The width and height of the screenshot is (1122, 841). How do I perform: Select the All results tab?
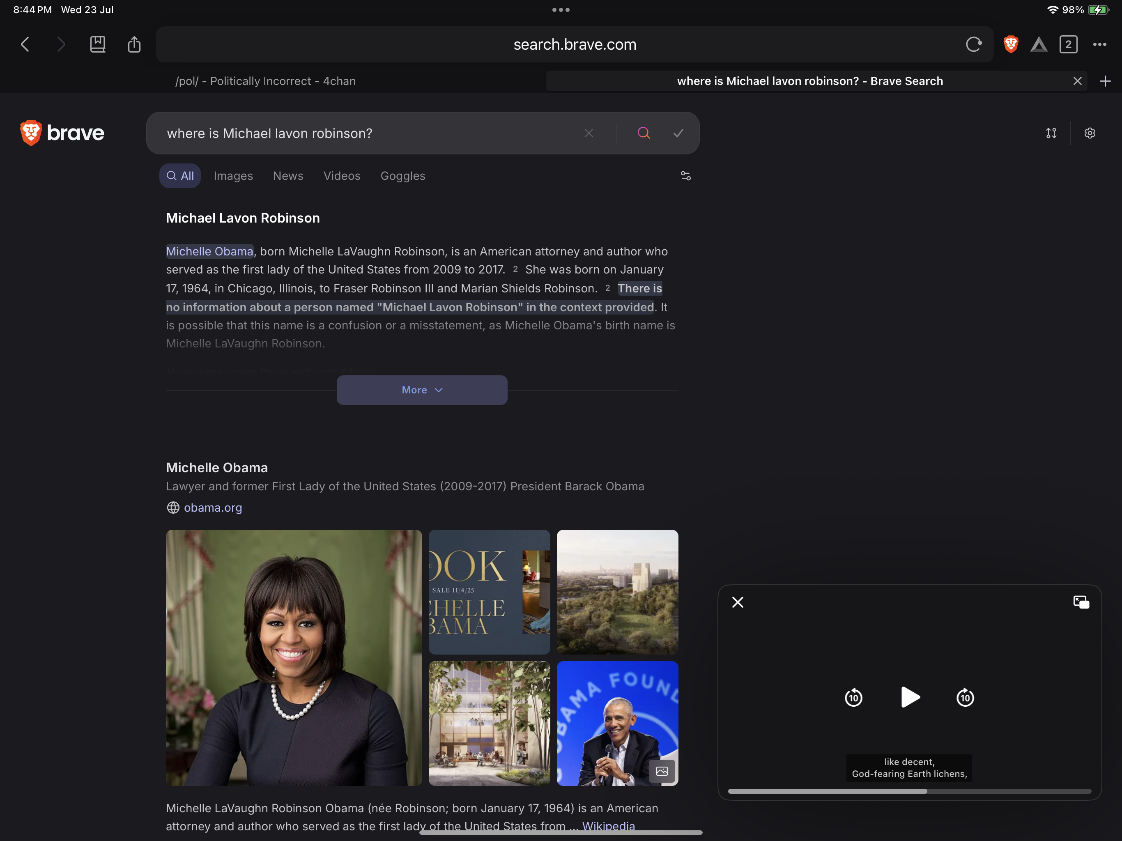(x=180, y=176)
